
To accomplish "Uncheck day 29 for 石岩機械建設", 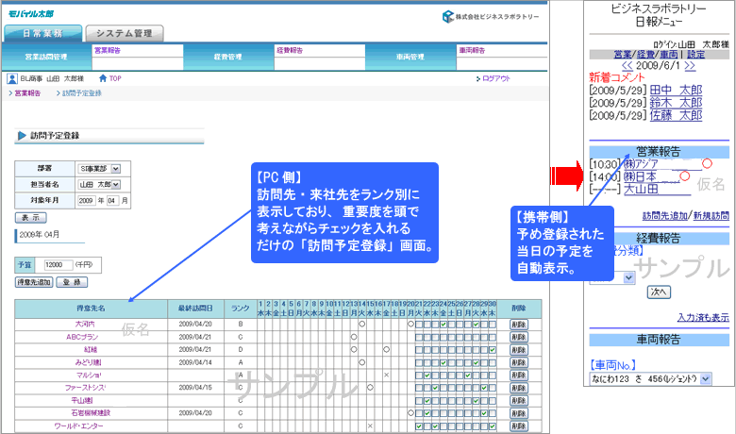I will (484, 413).
